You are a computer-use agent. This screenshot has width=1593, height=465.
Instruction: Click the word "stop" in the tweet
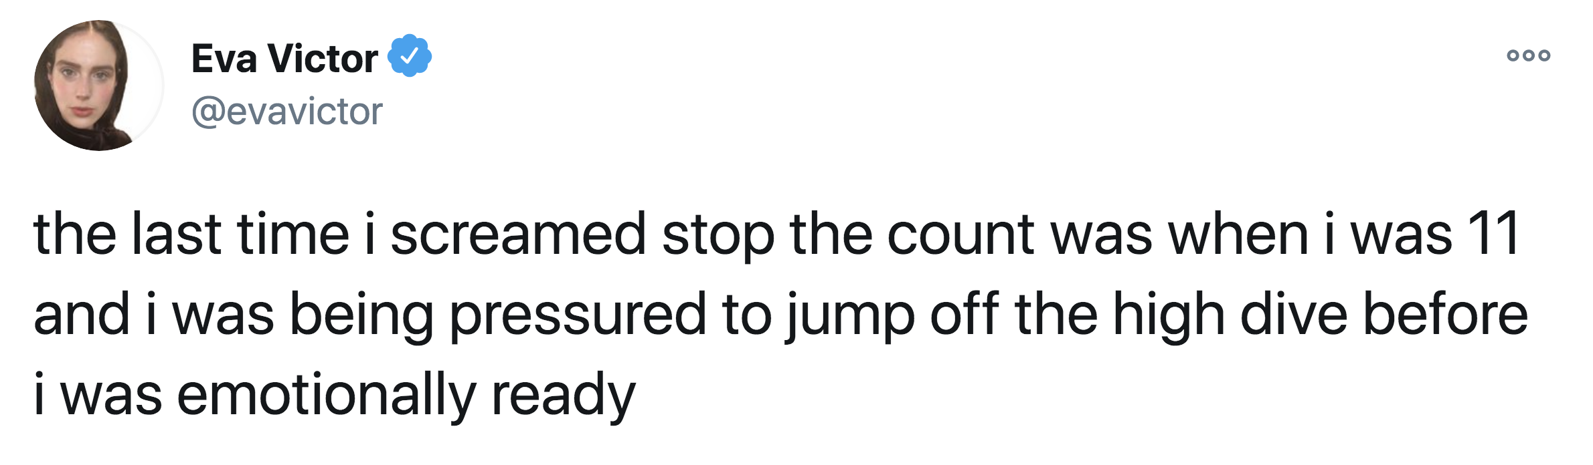pyautogui.click(x=718, y=236)
